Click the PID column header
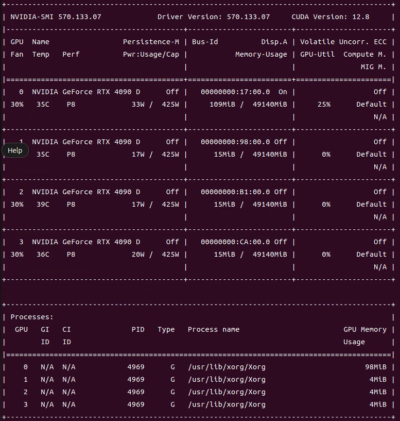This screenshot has height=421, width=400. click(x=138, y=329)
